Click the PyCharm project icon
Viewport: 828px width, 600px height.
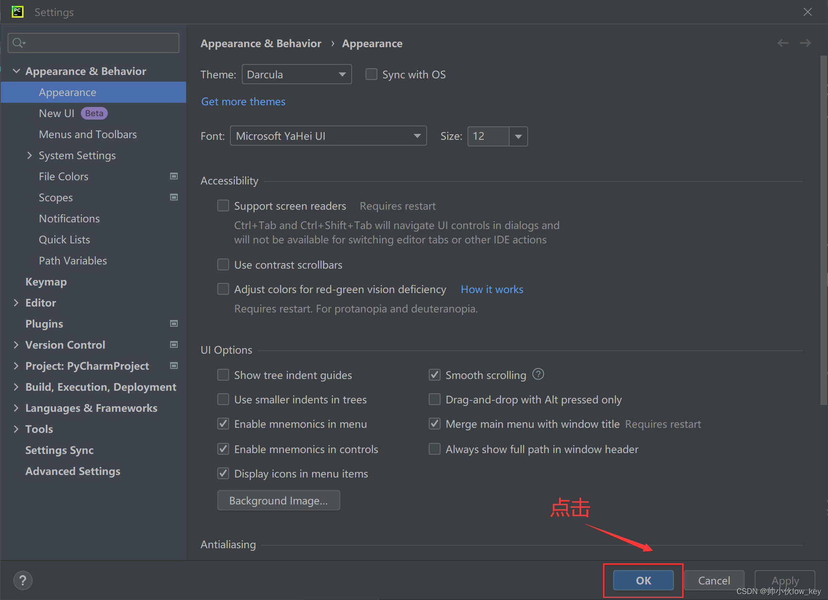point(17,11)
